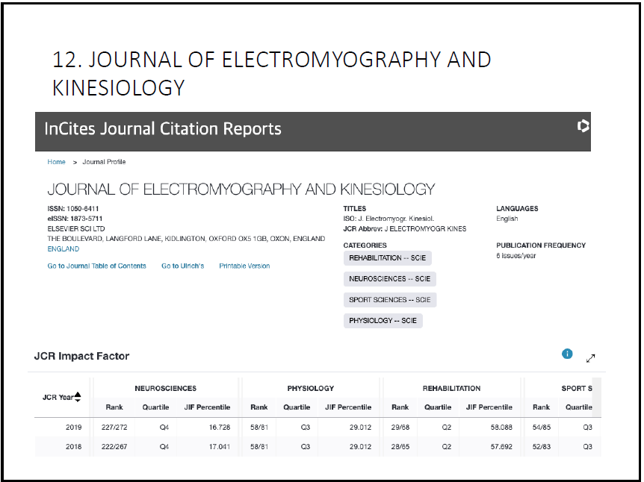
Task: Open the Printable Version link
Action: click(244, 266)
